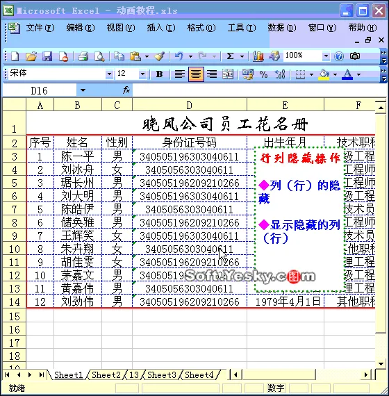Open the Chart Wizard icon
This screenshot has width=389, height=396.
[x=258, y=56]
